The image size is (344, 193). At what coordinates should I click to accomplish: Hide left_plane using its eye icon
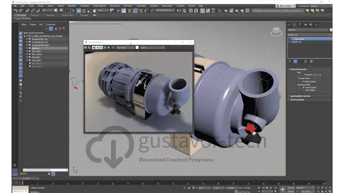(x=27, y=57)
